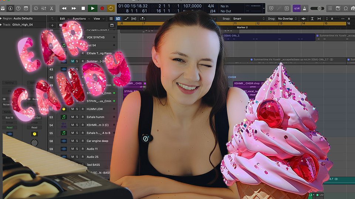The width and height of the screenshot is (355, 199).
Task: Click the Rewind transport button
Action: (64, 8)
